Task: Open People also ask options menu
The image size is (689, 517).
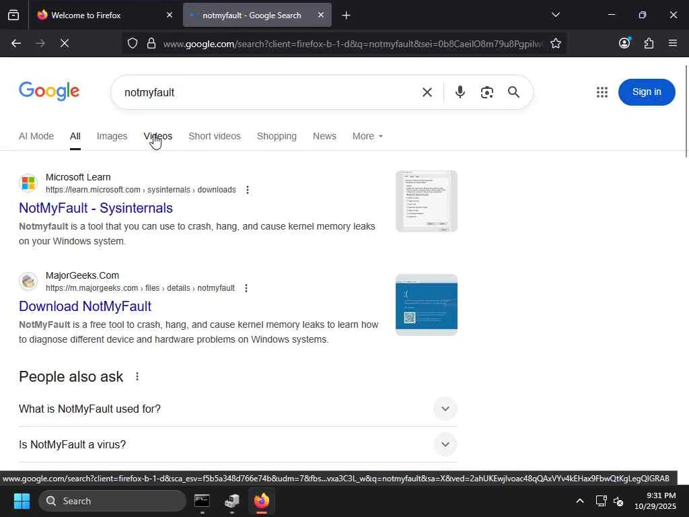Action: [x=137, y=377]
